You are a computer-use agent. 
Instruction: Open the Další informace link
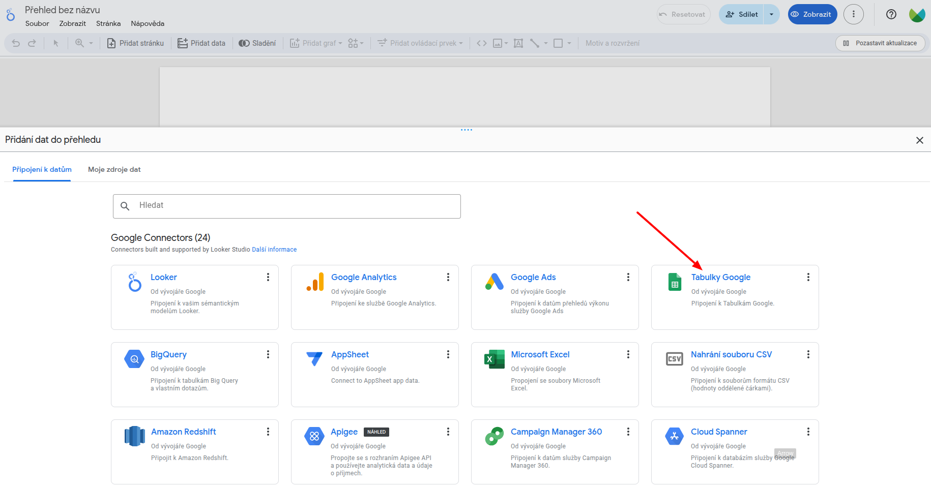coord(274,250)
